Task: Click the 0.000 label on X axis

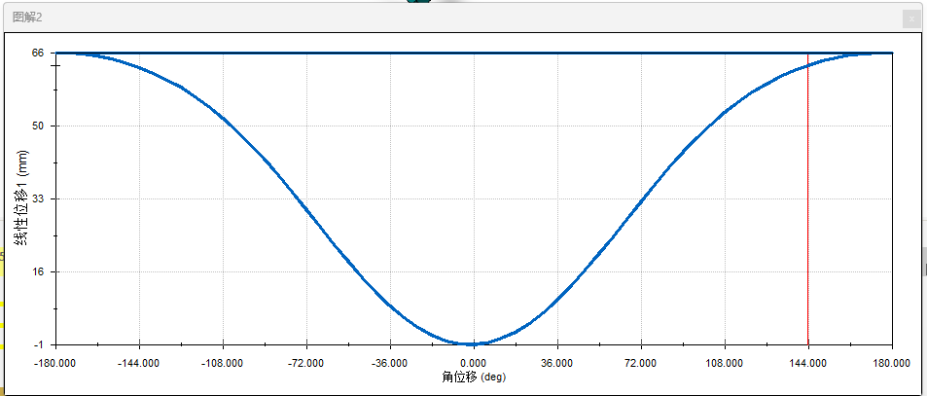Action: click(x=474, y=362)
